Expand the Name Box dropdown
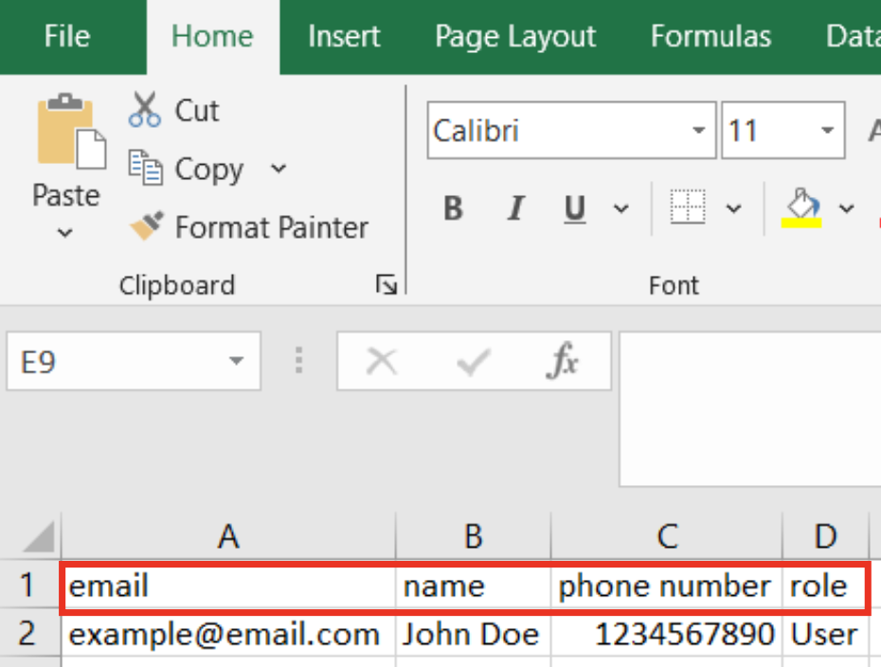This screenshot has width=881, height=667. point(237,361)
